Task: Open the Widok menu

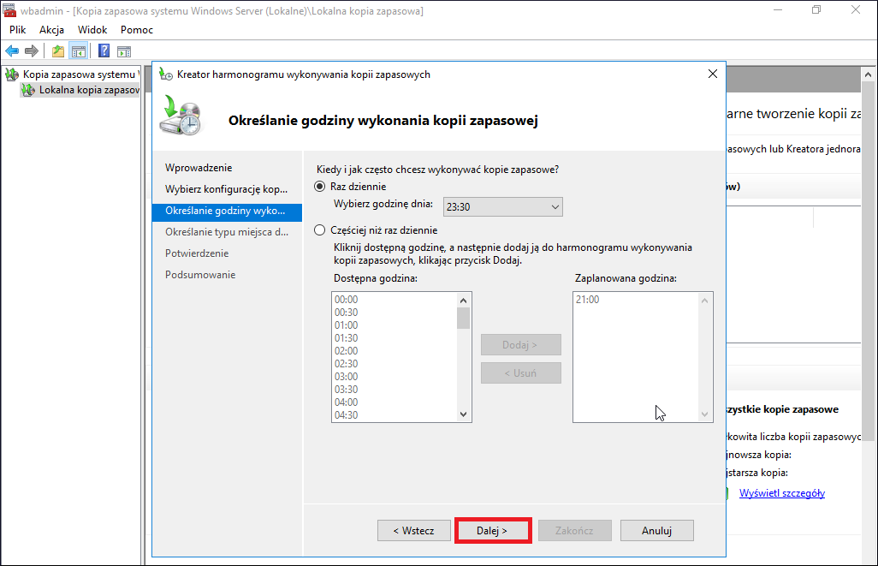Action: (x=92, y=30)
